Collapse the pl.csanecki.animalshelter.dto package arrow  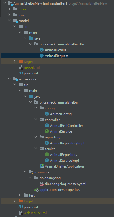click(x=31, y=44)
